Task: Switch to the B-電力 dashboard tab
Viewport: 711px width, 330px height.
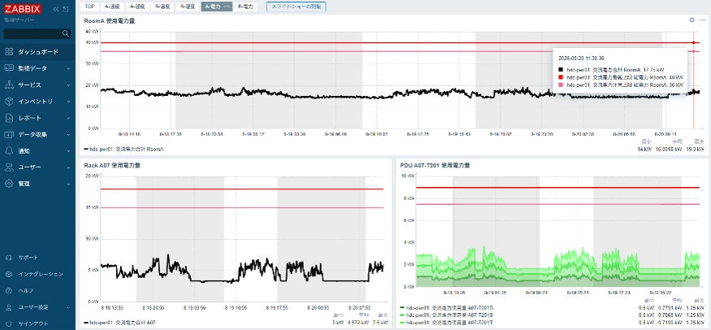Action: (245, 7)
